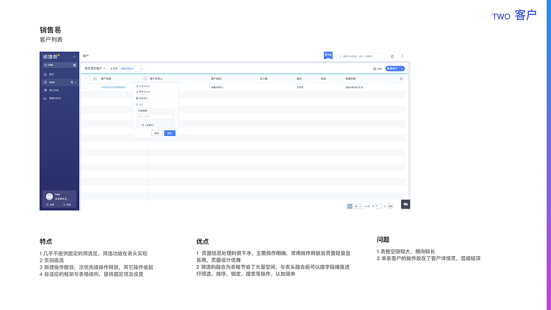Open 设置 settings in sidebar footer

[50, 205]
